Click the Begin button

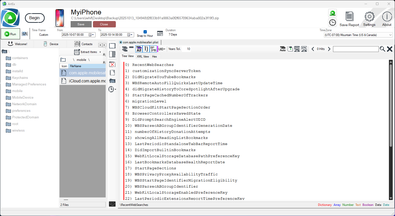click(x=35, y=18)
